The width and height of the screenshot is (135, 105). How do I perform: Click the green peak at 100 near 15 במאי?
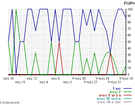(x=16, y=10)
